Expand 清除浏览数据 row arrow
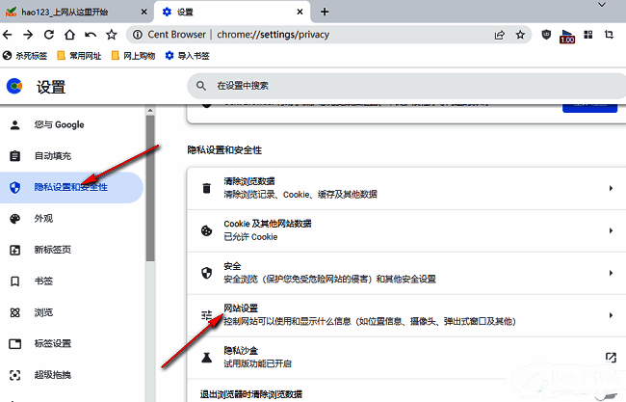This screenshot has width=626, height=402. point(611,188)
